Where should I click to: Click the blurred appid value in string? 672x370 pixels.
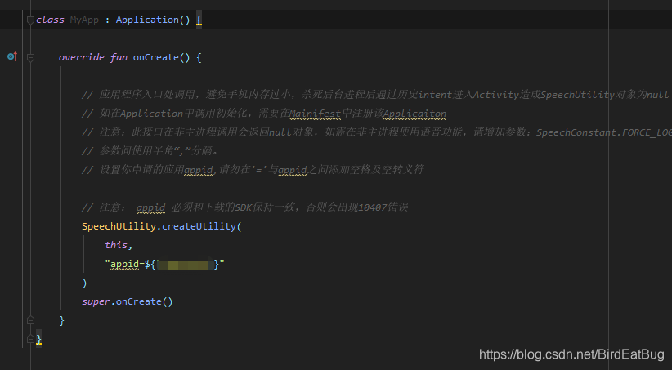pos(185,264)
